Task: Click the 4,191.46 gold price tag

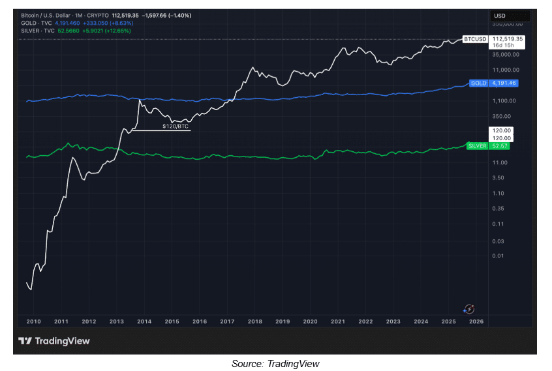Action: [504, 83]
